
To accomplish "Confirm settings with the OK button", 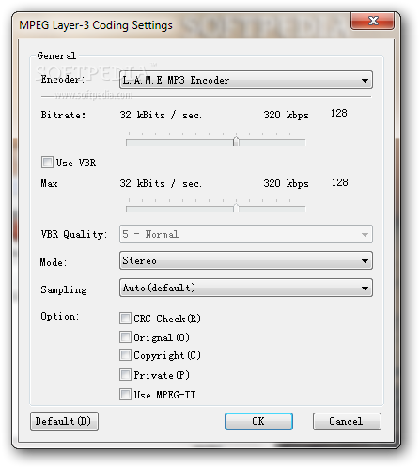I will point(258,421).
